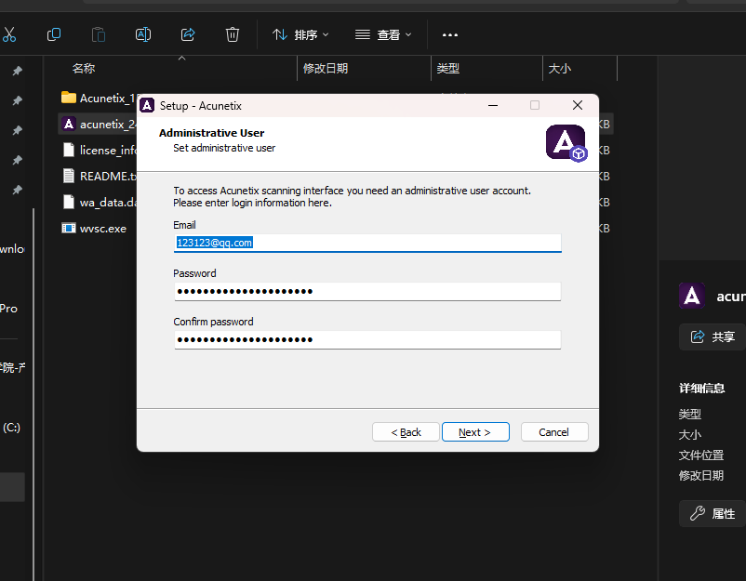Open the 排序 sort dropdown
The height and width of the screenshot is (581, 746).
(x=300, y=34)
